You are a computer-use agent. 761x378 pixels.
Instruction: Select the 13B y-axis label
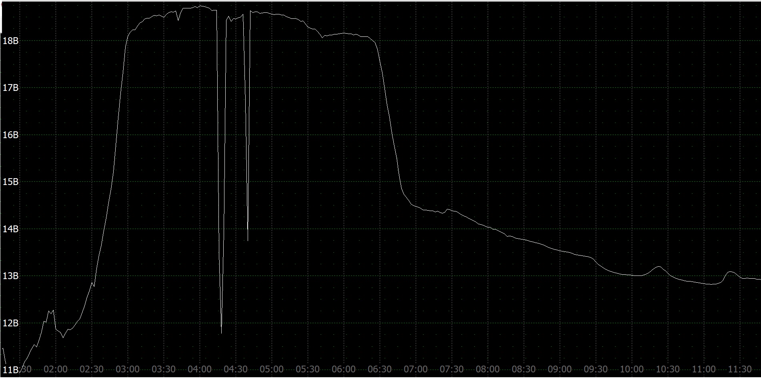tap(10, 276)
